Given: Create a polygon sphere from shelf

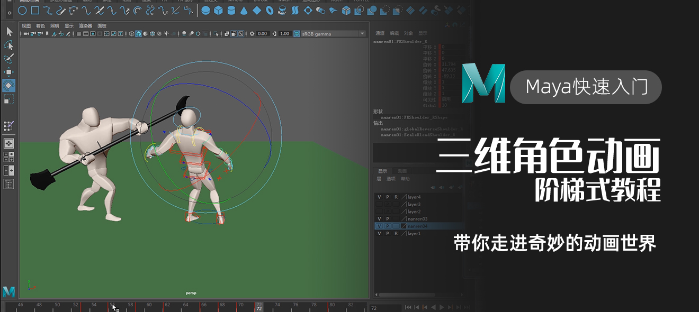Looking at the screenshot, I should tap(205, 10).
